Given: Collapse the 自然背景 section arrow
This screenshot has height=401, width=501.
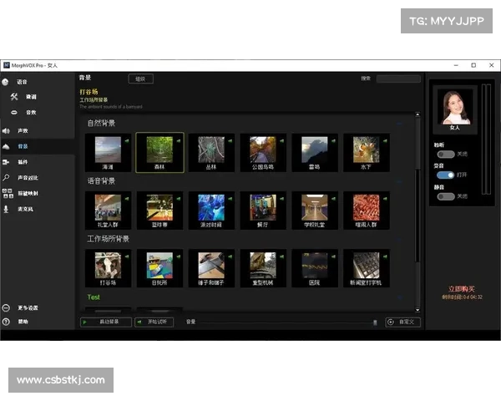Looking at the screenshot, I should (x=399, y=124).
